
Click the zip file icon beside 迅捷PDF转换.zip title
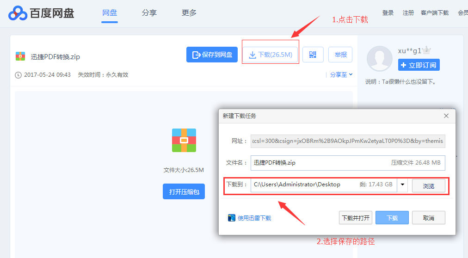20,56
